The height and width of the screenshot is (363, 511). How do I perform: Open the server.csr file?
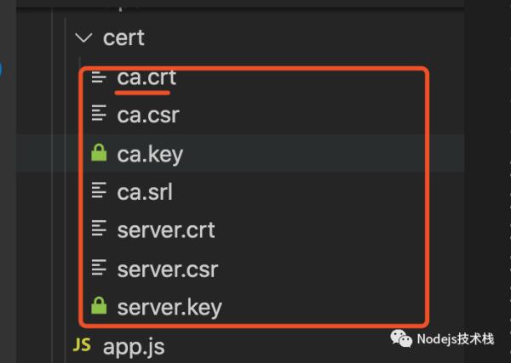click(168, 269)
